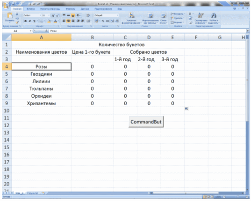This screenshot has width=251, height=201.
Task: Switch to the Формулы ribbon tab
Action: coord(71,9)
